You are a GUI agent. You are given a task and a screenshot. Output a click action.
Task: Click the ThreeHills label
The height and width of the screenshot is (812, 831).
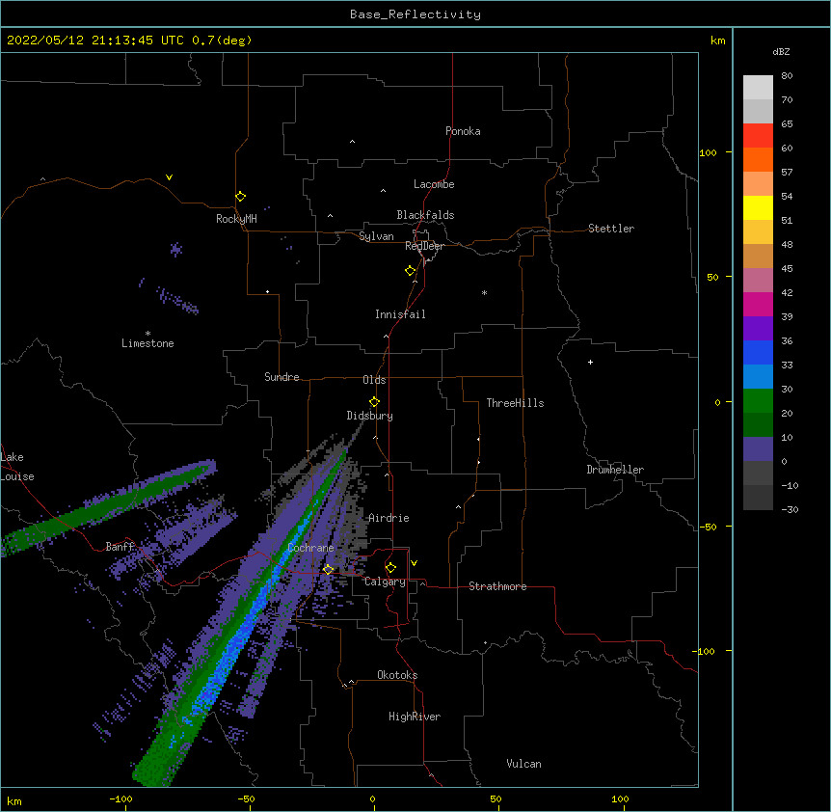[515, 403]
